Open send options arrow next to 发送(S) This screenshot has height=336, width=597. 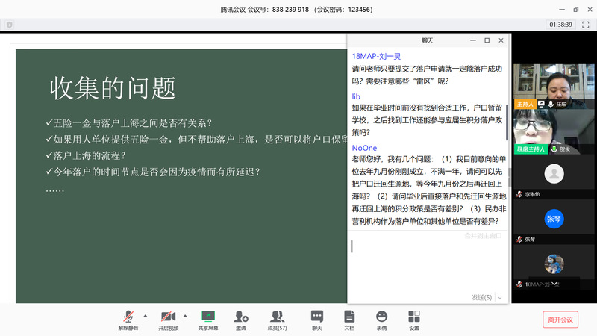tap(499, 297)
